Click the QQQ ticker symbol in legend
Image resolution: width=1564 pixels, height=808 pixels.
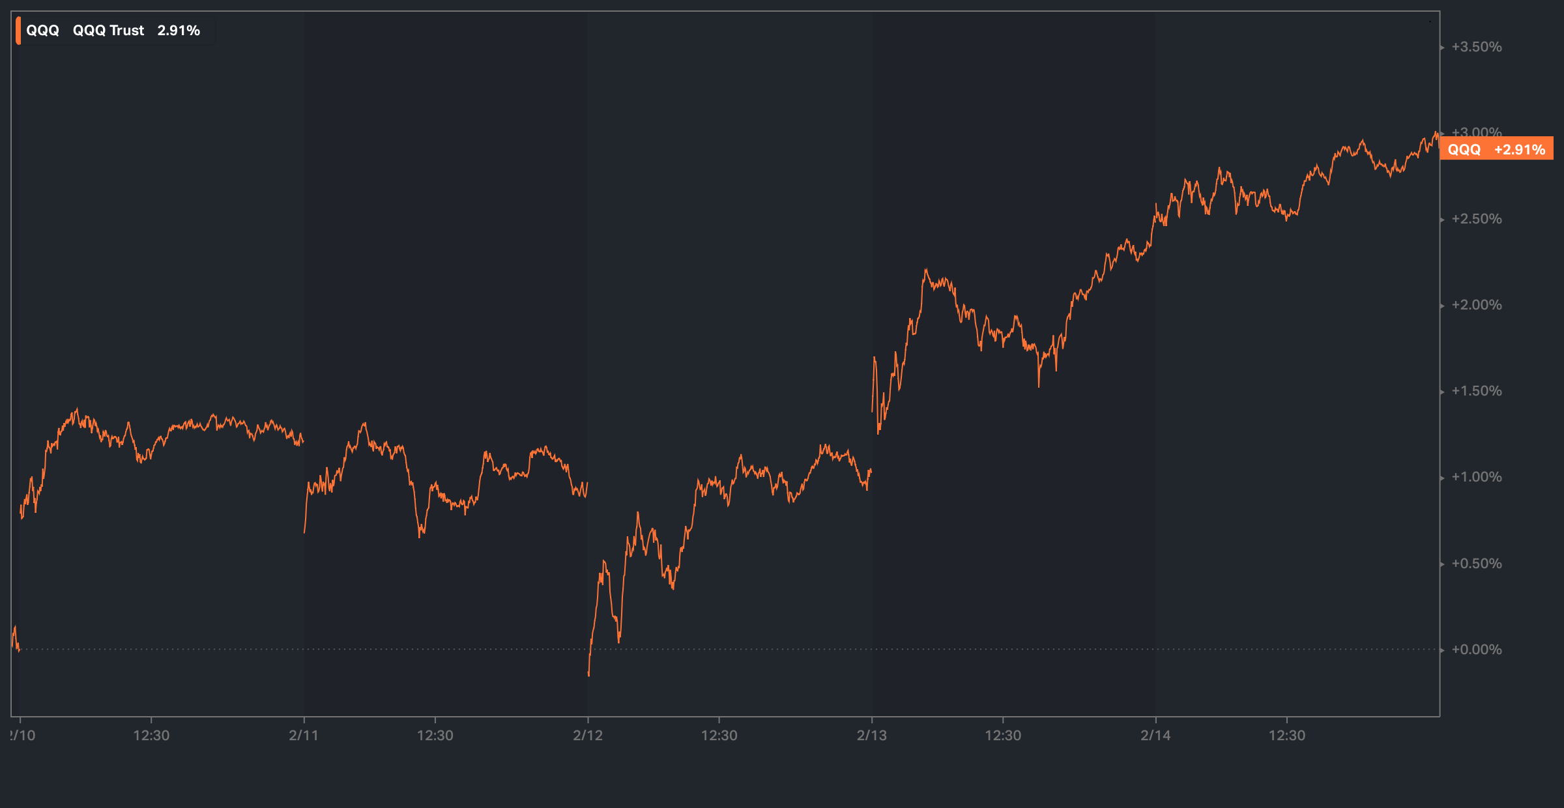click(x=42, y=31)
